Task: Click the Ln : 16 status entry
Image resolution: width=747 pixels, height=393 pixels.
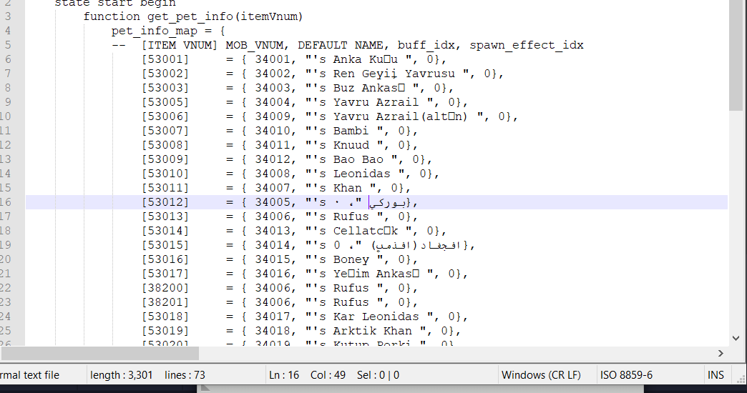Action: coord(284,375)
